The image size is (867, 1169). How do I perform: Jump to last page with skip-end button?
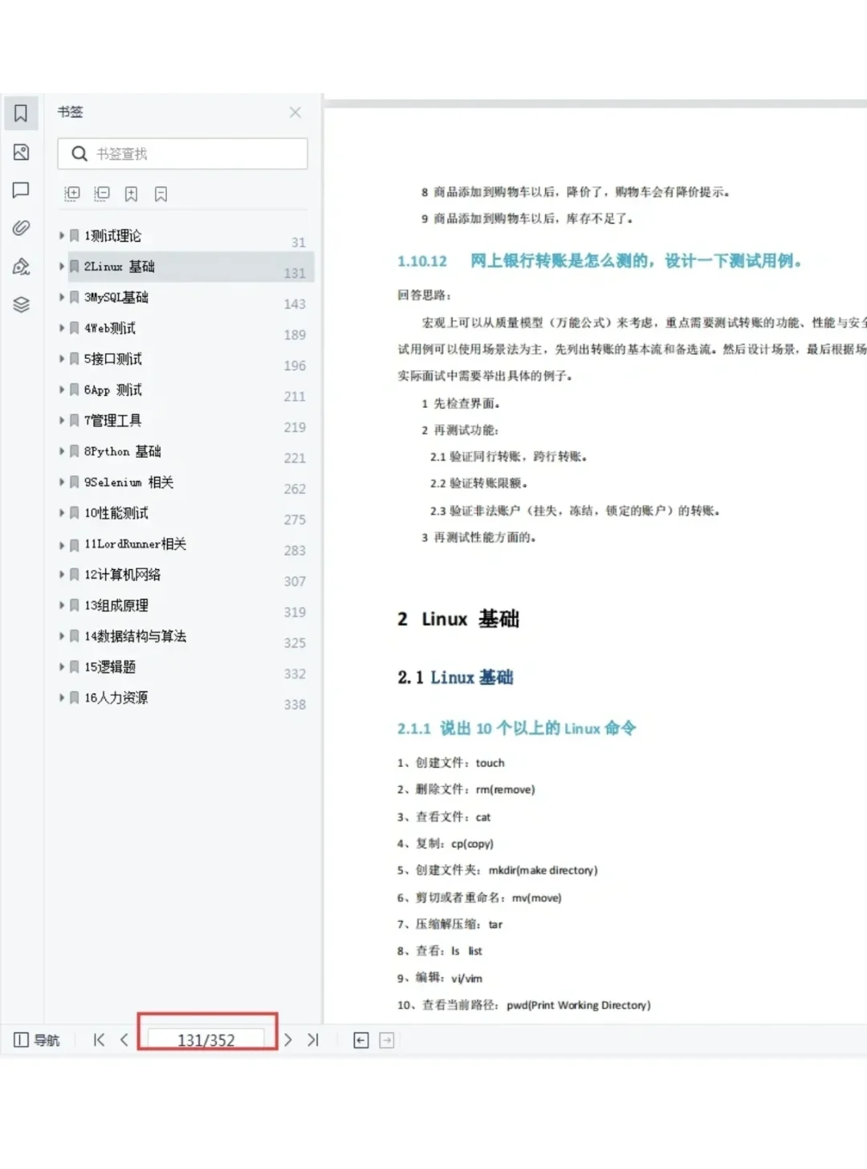[x=312, y=1040]
